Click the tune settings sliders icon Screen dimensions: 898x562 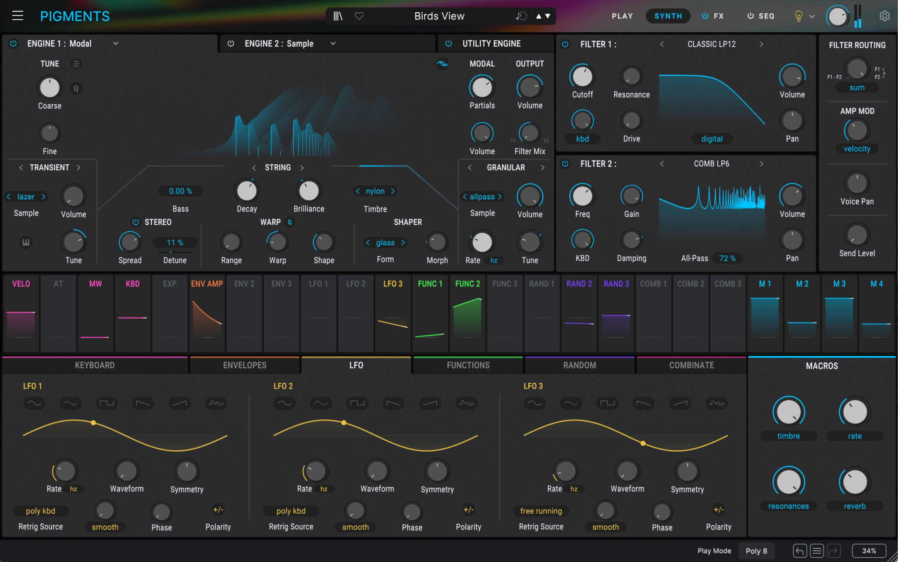(x=76, y=64)
